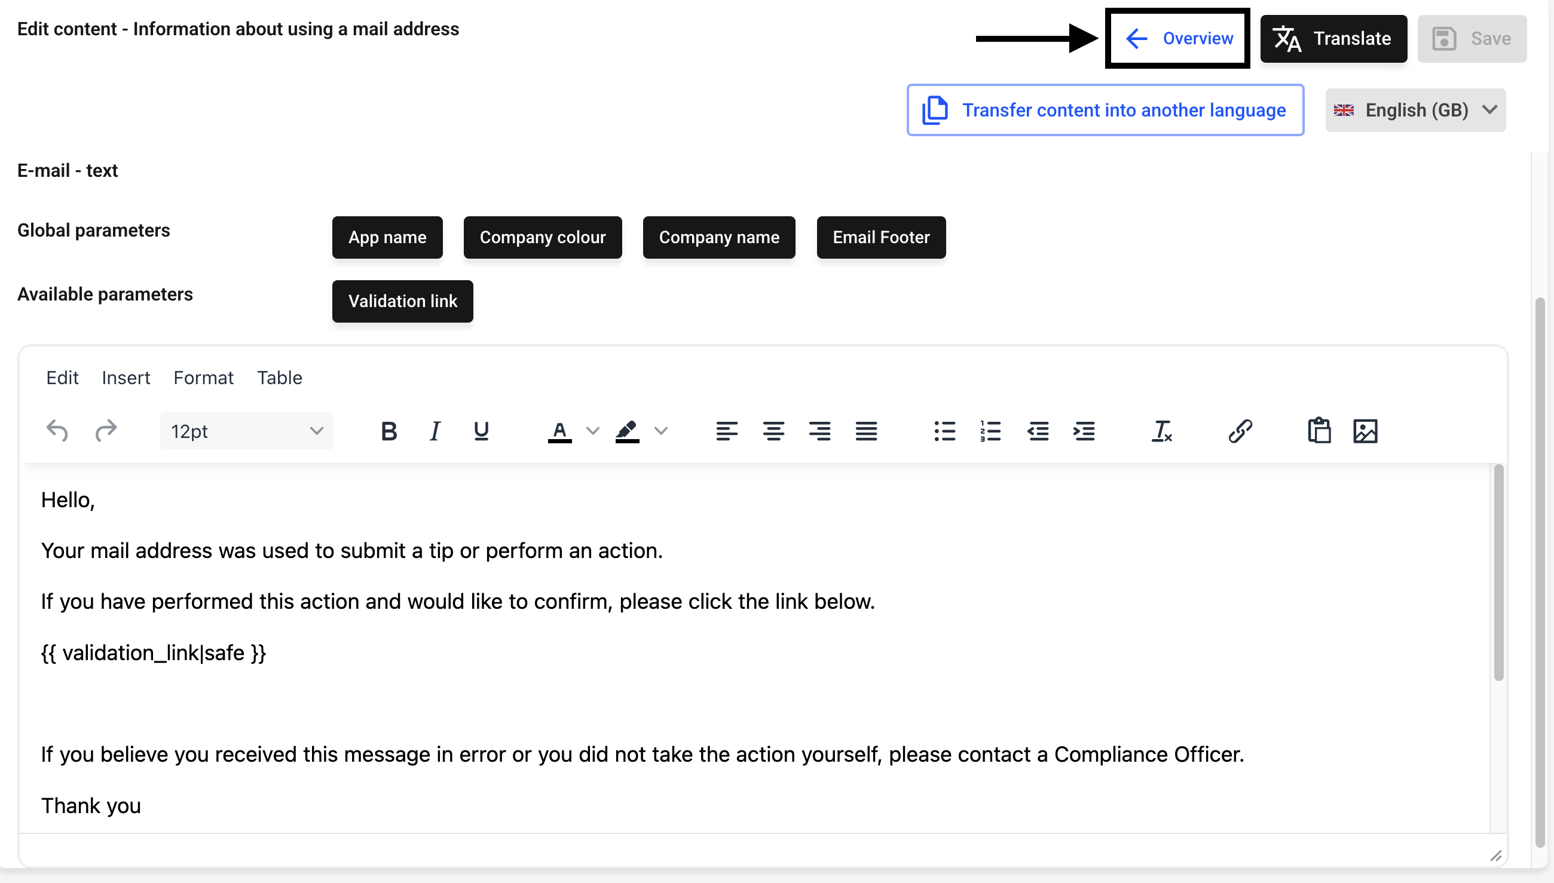
Task: Open the Insert menu
Action: [126, 378]
